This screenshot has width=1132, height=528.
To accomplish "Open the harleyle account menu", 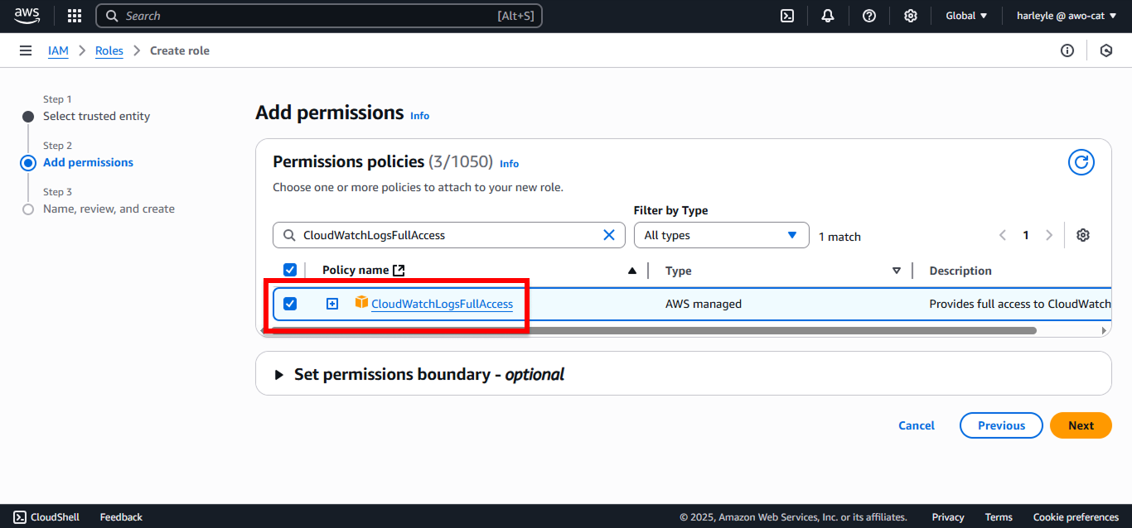I will click(x=1067, y=16).
